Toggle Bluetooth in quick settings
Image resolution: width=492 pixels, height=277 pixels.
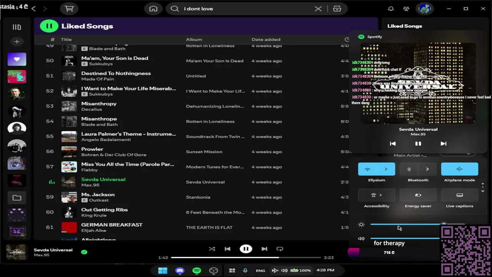click(x=409, y=169)
